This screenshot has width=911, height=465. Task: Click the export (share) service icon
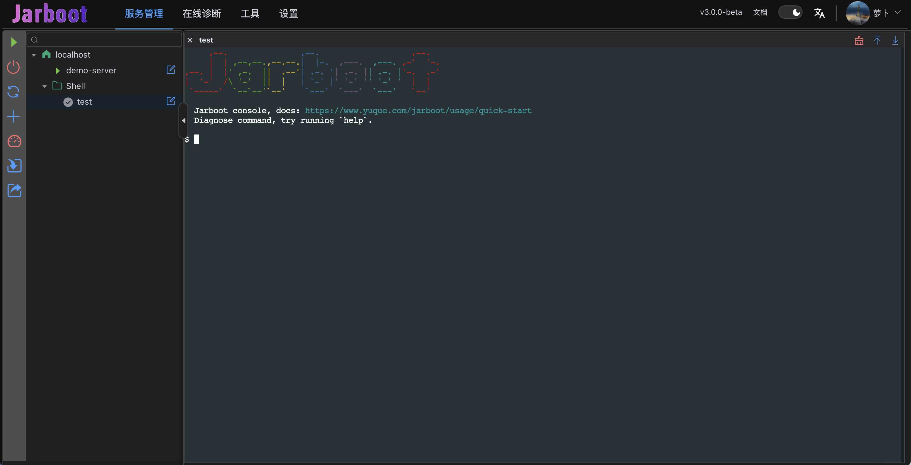tap(14, 190)
